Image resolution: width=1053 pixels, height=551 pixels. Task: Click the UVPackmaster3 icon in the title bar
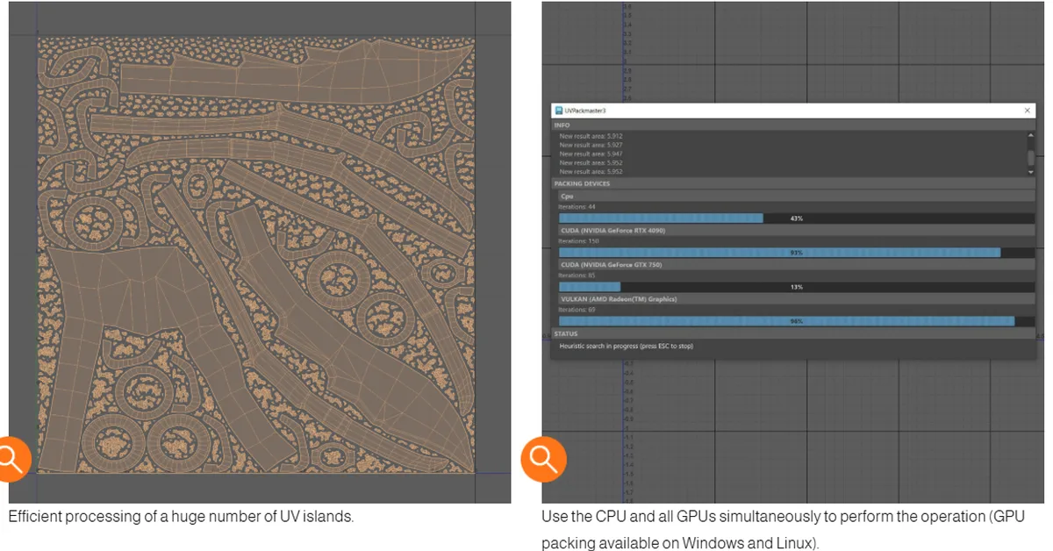click(x=558, y=110)
